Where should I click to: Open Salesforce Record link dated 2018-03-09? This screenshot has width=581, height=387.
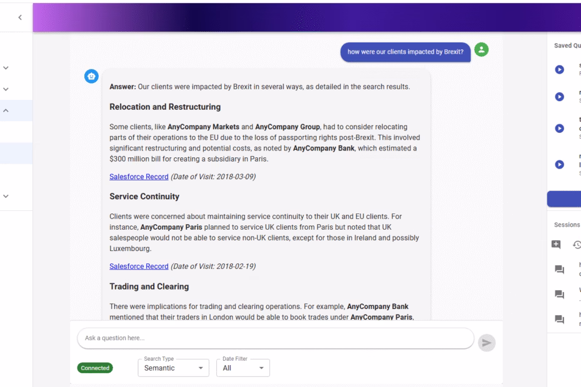[139, 176]
